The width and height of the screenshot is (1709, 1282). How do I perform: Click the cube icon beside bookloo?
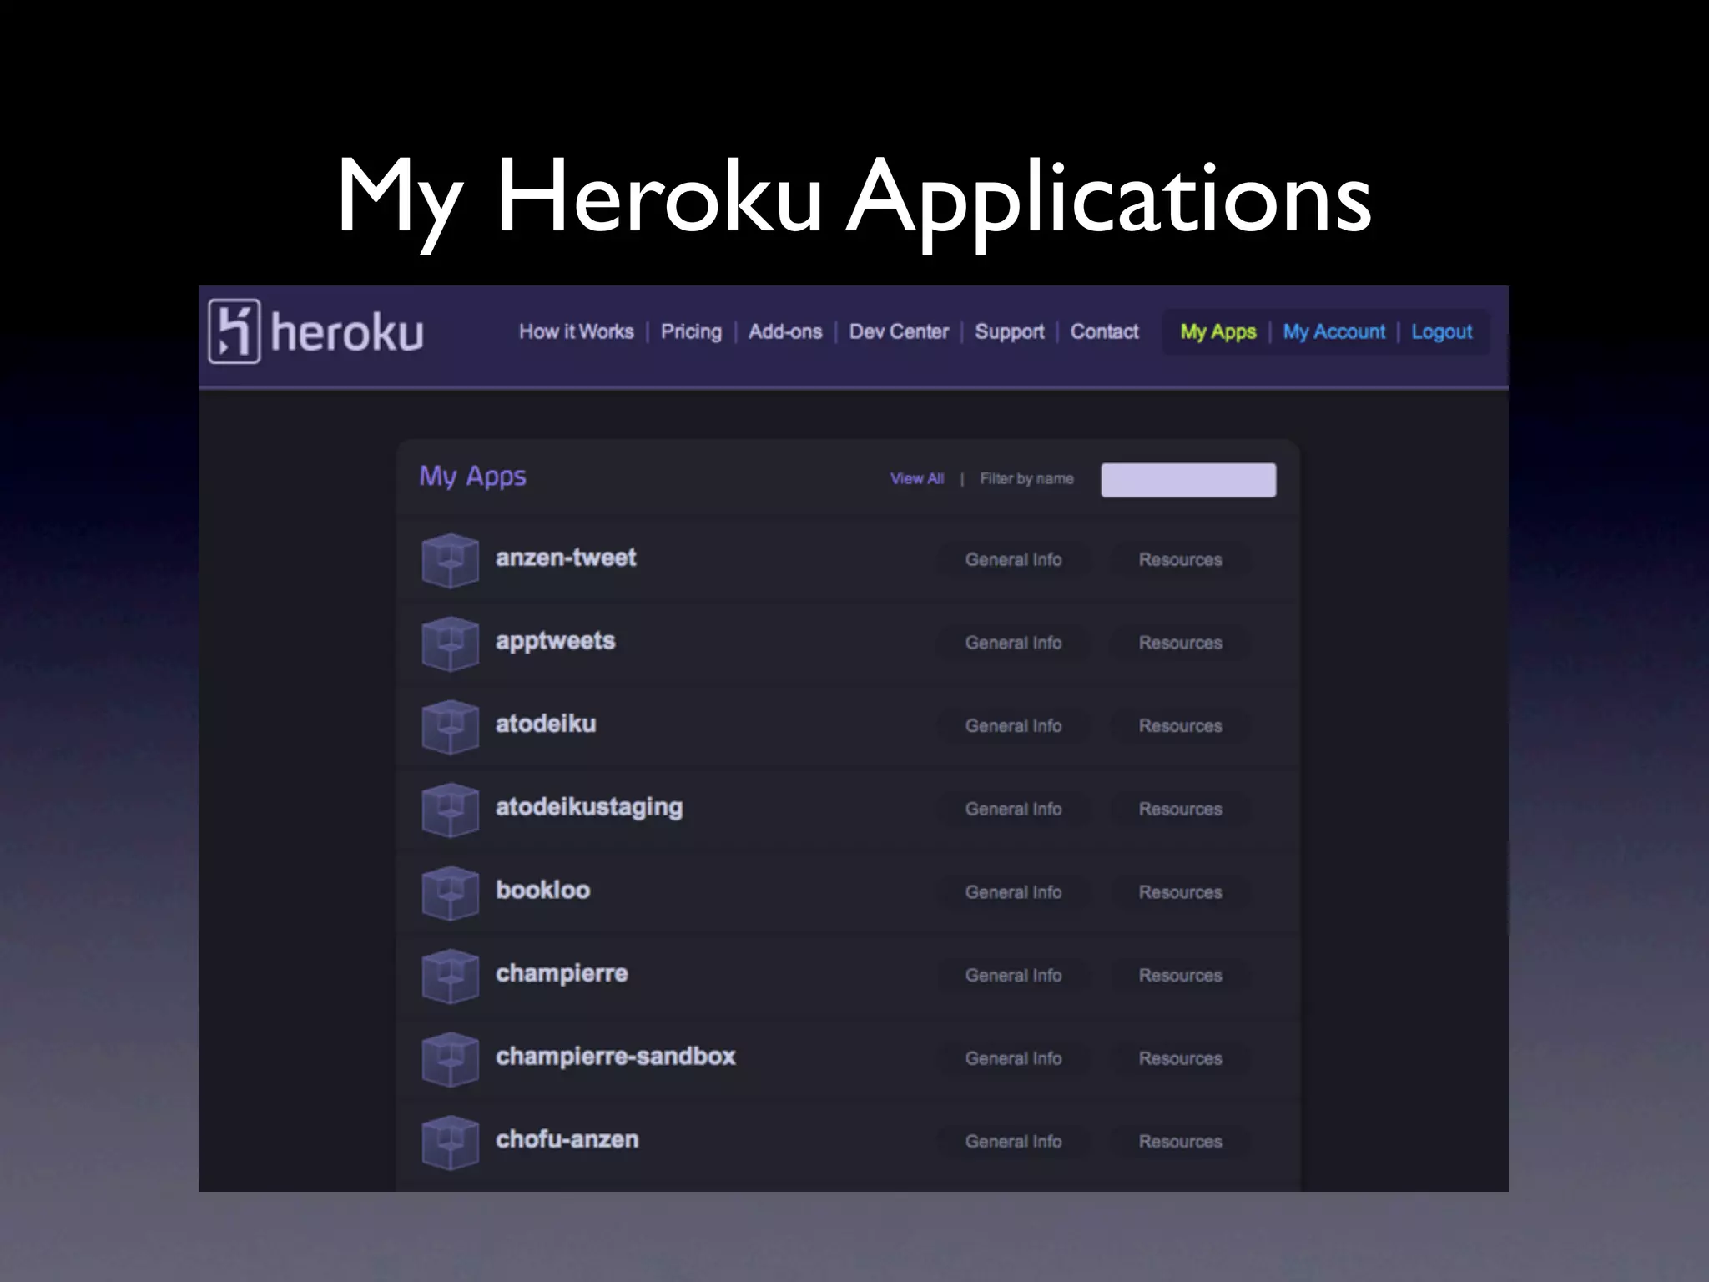coord(450,893)
